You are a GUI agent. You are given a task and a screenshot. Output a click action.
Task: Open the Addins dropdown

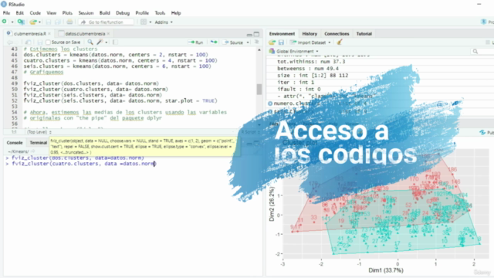tap(164, 22)
